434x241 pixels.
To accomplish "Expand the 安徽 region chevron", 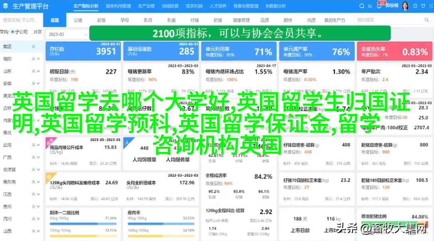I will (x=38, y=84).
